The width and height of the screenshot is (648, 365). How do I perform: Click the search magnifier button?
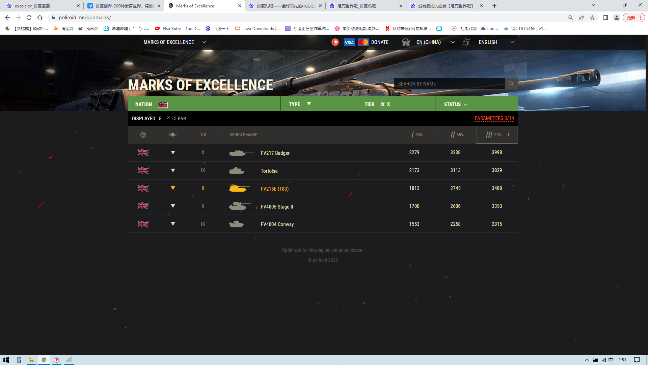point(511,83)
